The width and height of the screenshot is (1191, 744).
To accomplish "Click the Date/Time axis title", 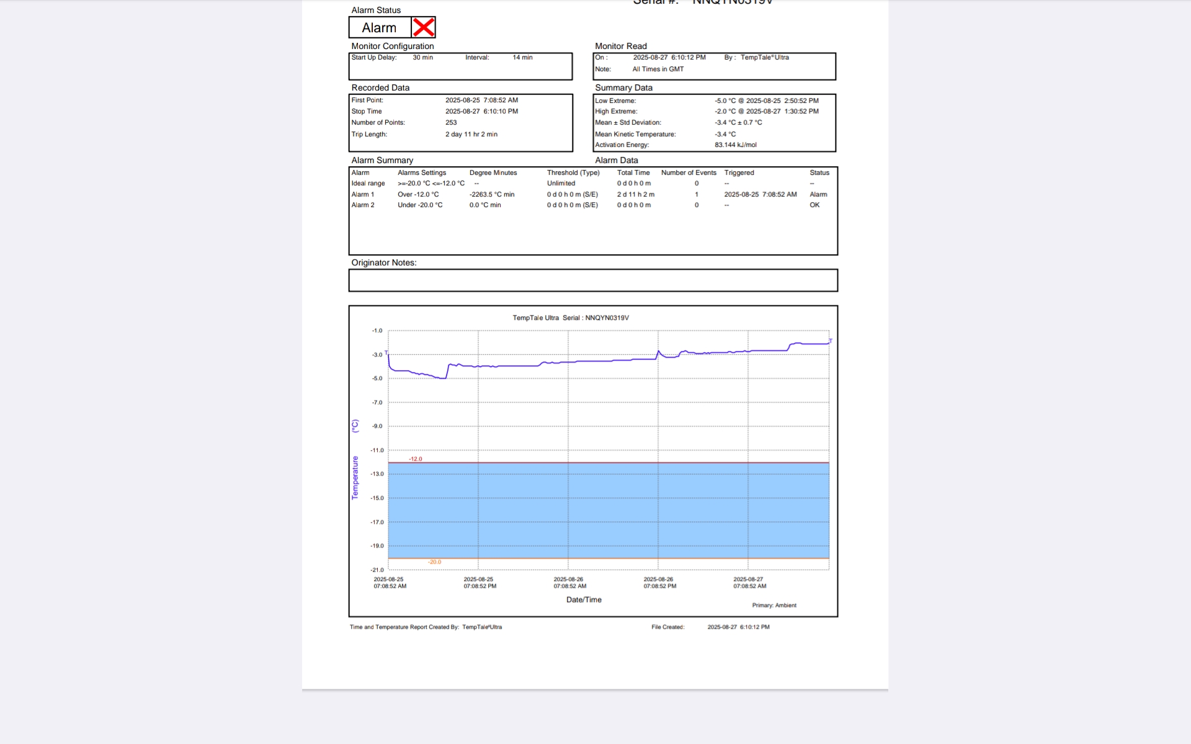I will (583, 600).
